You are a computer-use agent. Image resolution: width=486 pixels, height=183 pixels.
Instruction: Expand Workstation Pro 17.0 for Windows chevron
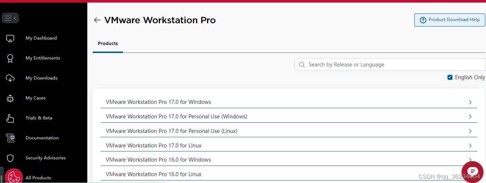click(470, 102)
